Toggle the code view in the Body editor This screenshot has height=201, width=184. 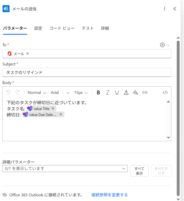click(165, 92)
